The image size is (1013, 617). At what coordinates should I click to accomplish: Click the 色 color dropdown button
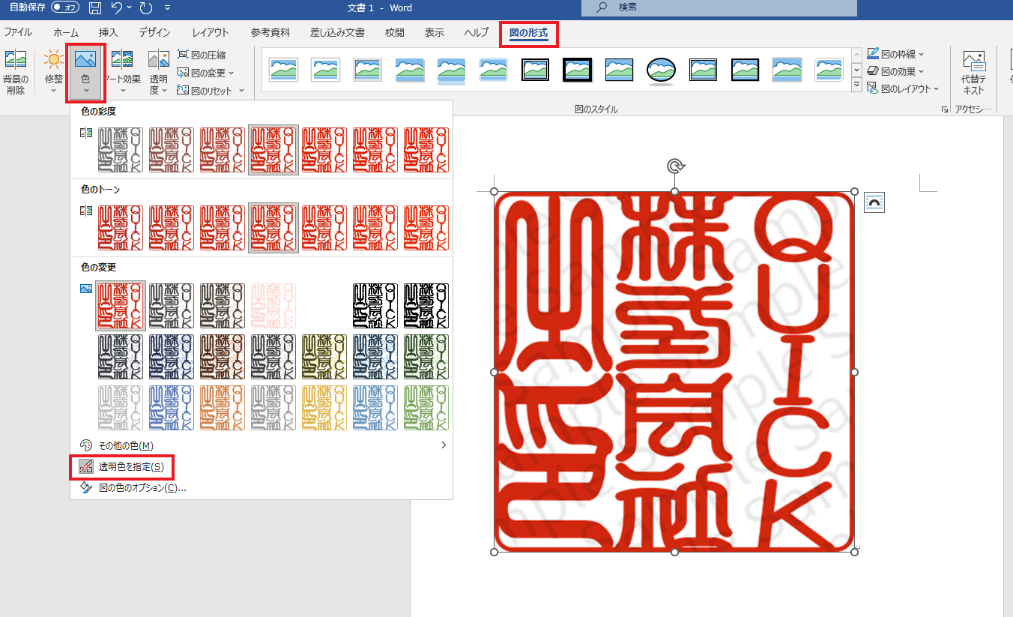coord(85,73)
